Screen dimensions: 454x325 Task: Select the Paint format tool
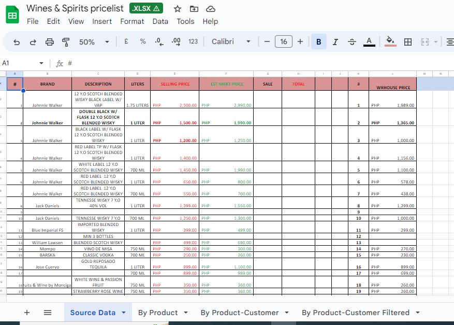coord(66,42)
